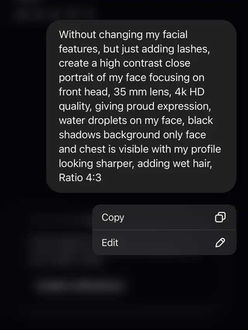Tap the 'looking sharper, adding wet hair' line

(135, 164)
